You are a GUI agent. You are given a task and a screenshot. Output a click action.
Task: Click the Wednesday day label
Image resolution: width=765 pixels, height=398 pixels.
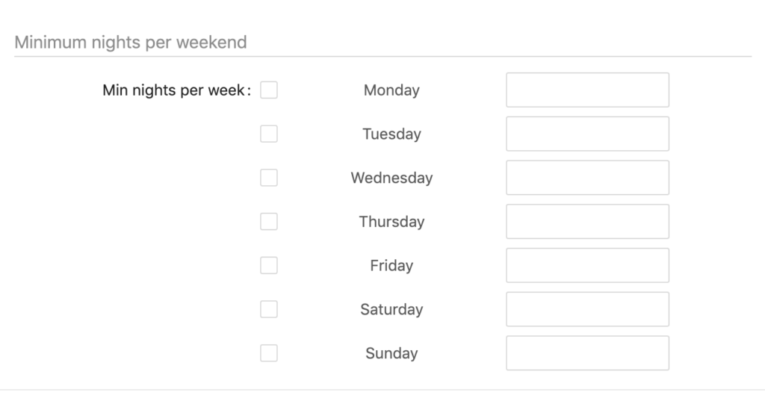[391, 178]
